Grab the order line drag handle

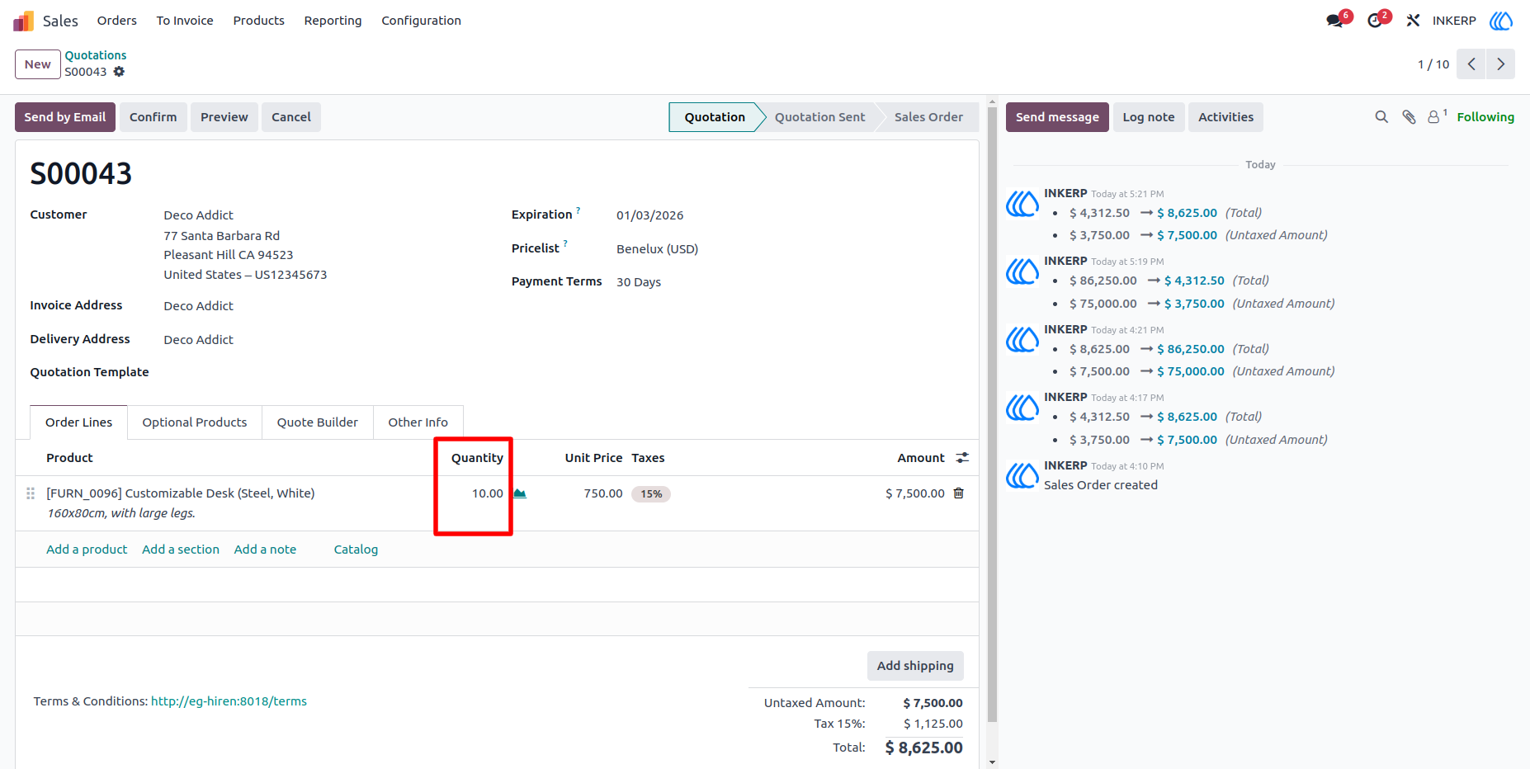pos(31,493)
